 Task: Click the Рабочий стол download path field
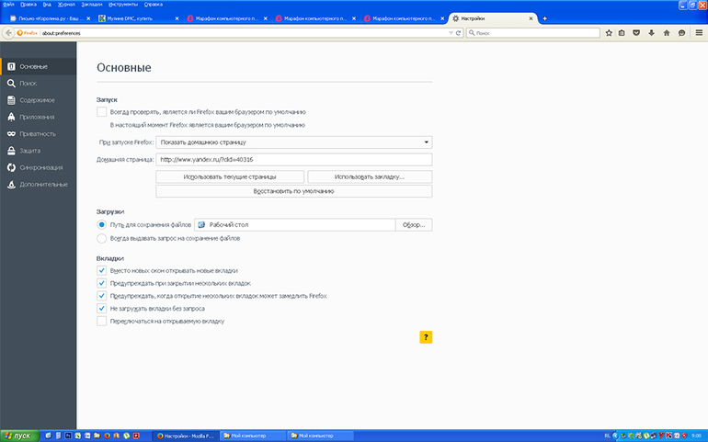point(295,225)
